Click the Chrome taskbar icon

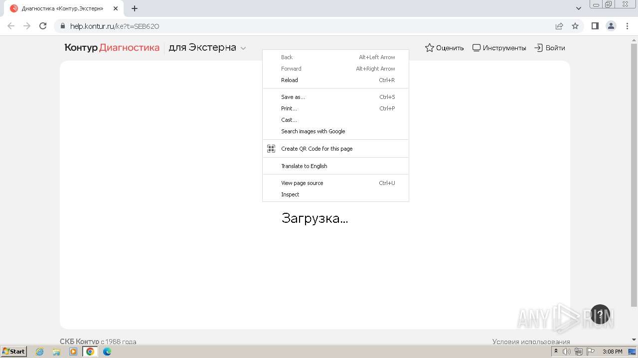click(90, 352)
